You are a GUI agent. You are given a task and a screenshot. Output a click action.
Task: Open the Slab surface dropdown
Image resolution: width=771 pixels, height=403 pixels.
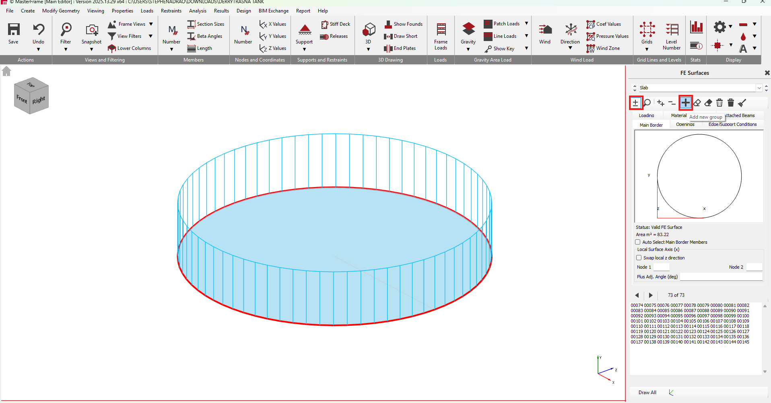tap(759, 88)
